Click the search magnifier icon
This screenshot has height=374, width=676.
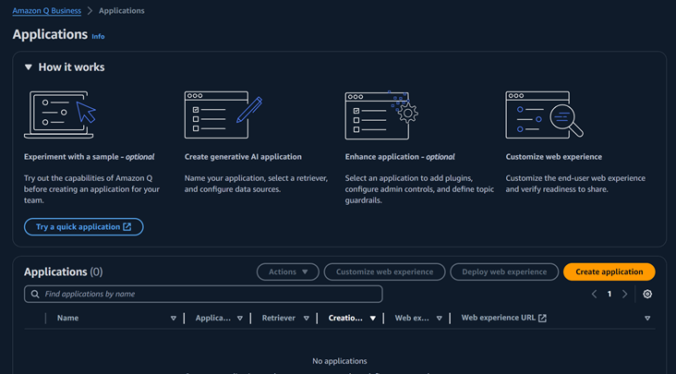(x=35, y=294)
